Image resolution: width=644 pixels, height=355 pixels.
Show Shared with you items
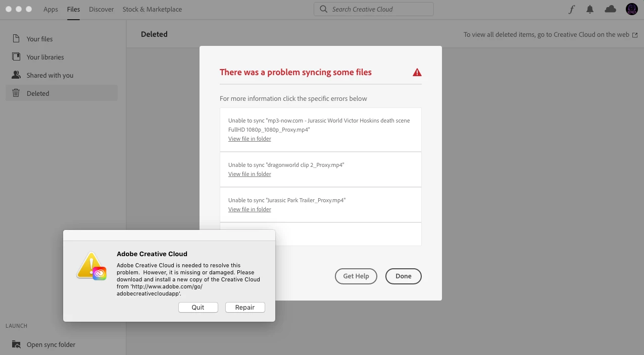pyautogui.click(x=62, y=75)
